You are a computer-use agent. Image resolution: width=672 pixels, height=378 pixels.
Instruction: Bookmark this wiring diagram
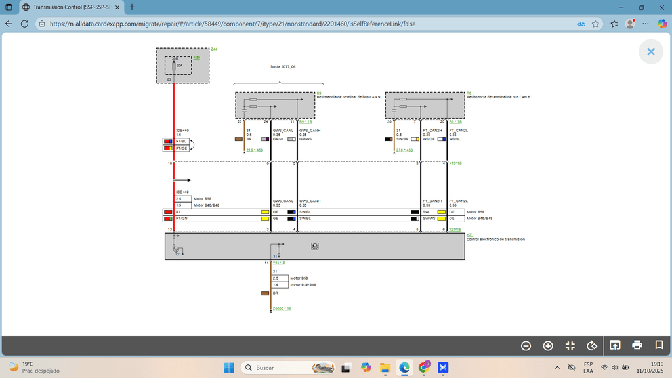pyautogui.click(x=659, y=345)
